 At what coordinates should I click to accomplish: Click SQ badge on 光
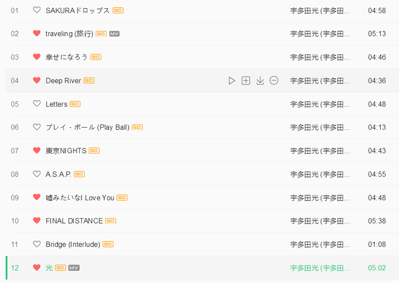(x=61, y=267)
